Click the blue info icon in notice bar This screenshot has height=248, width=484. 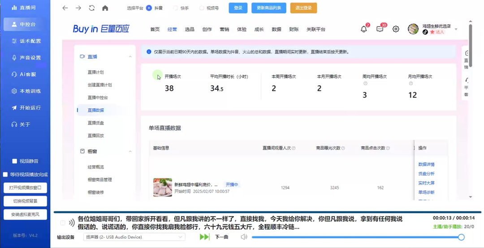[x=149, y=52]
